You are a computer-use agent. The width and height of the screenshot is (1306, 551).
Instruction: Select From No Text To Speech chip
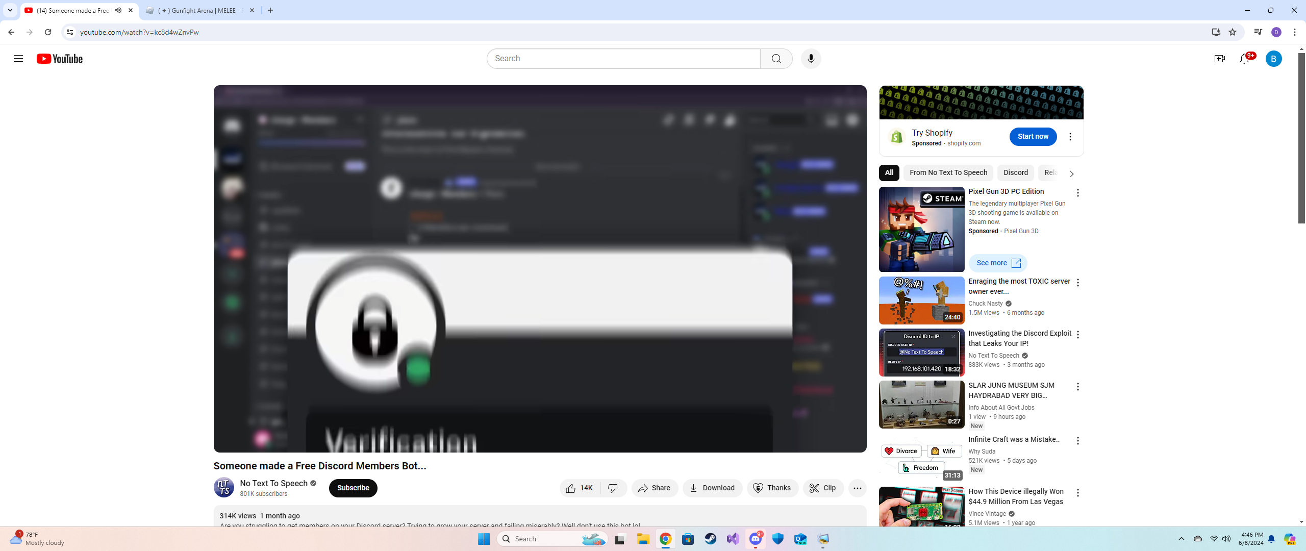(x=948, y=173)
